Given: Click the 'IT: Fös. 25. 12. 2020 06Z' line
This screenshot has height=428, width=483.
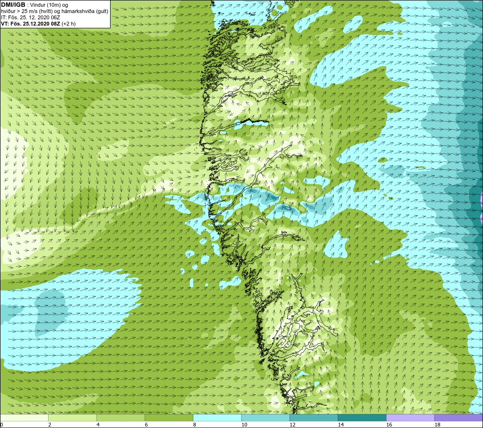Looking at the screenshot, I should (30, 17).
